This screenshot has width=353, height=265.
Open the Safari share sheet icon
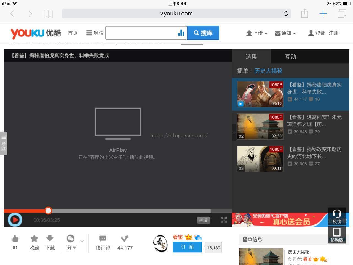click(304, 13)
